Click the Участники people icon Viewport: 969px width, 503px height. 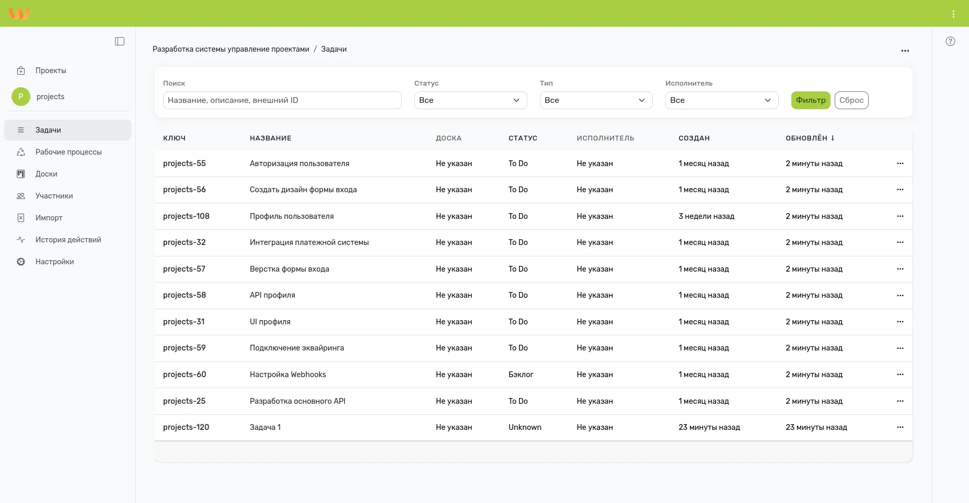(21, 196)
